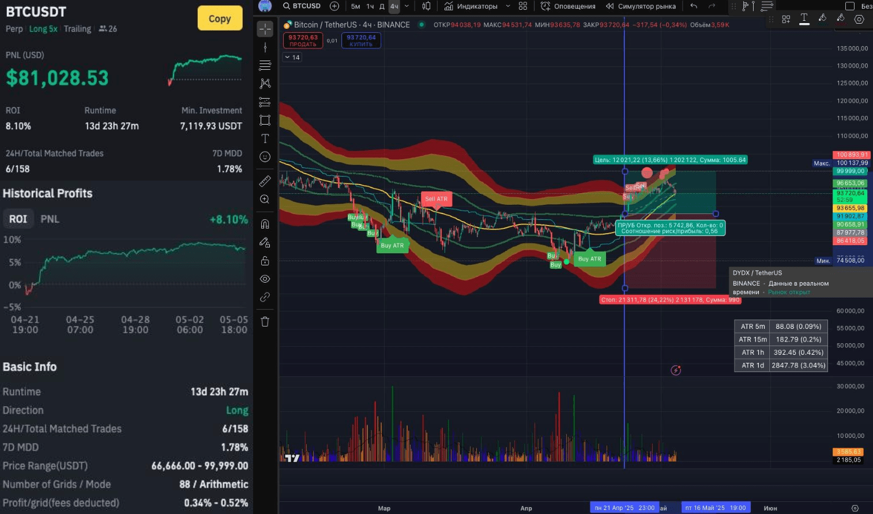Click the blue КУПИТЬ buy price button

(x=361, y=40)
